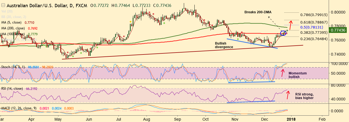Click the 80.0000 RSI axis label
This screenshot has width=349, height=122.
(x=338, y=85)
